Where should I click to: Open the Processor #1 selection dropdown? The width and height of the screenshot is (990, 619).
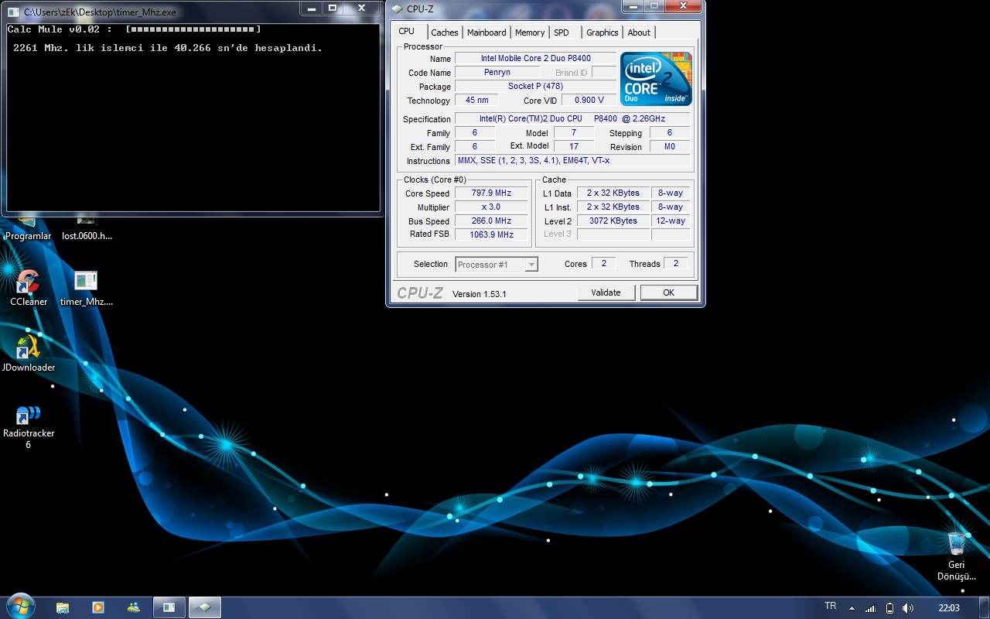coord(497,265)
